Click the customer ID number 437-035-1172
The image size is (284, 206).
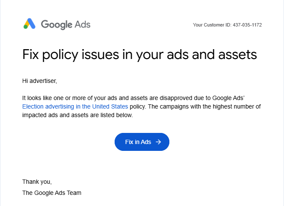click(247, 25)
